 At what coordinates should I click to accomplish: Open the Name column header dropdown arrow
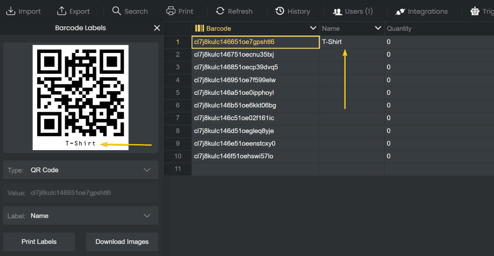point(378,28)
